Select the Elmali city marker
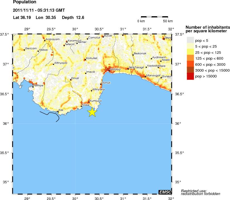Image resolution: width=230 pixels, height=200 pixels. tap(71, 80)
